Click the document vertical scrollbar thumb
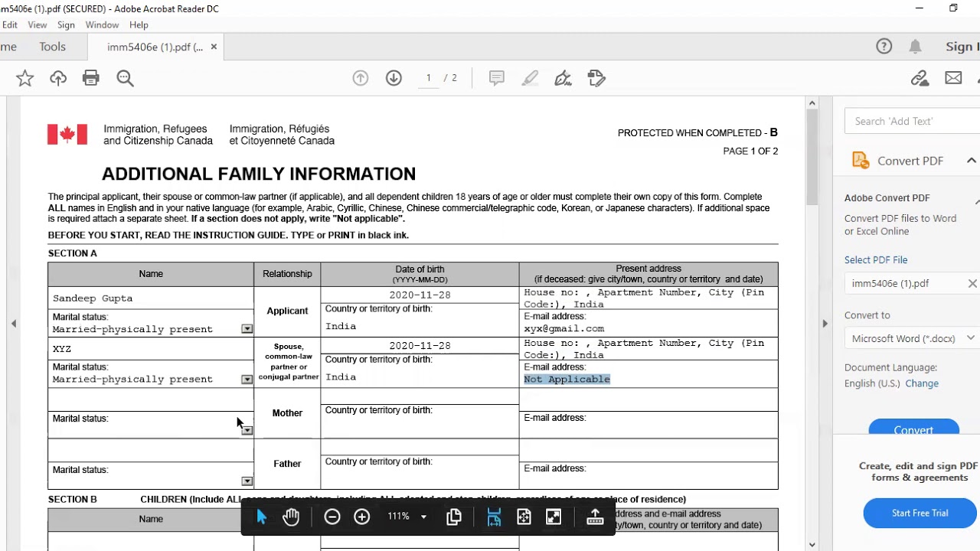The height and width of the screenshot is (551, 980). (812, 157)
